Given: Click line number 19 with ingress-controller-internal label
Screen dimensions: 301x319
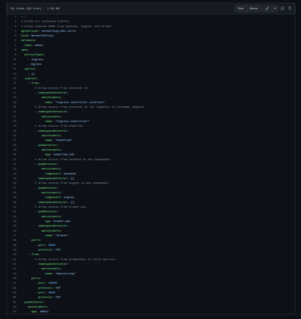Looking at the screenshot, I should (14, 102).
